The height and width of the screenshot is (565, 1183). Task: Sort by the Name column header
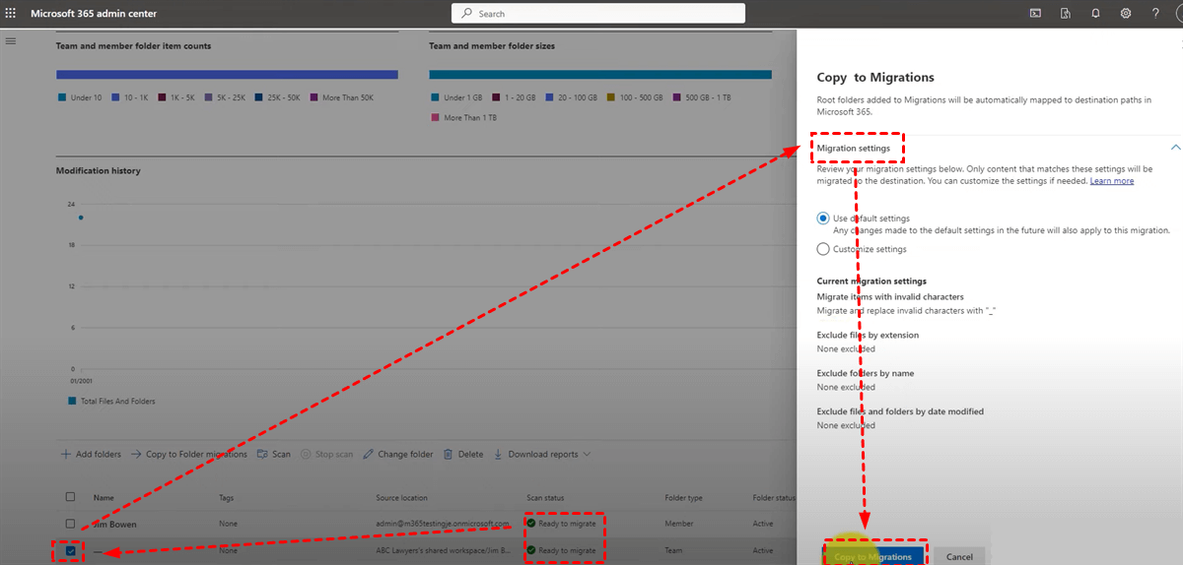(104, 498)
